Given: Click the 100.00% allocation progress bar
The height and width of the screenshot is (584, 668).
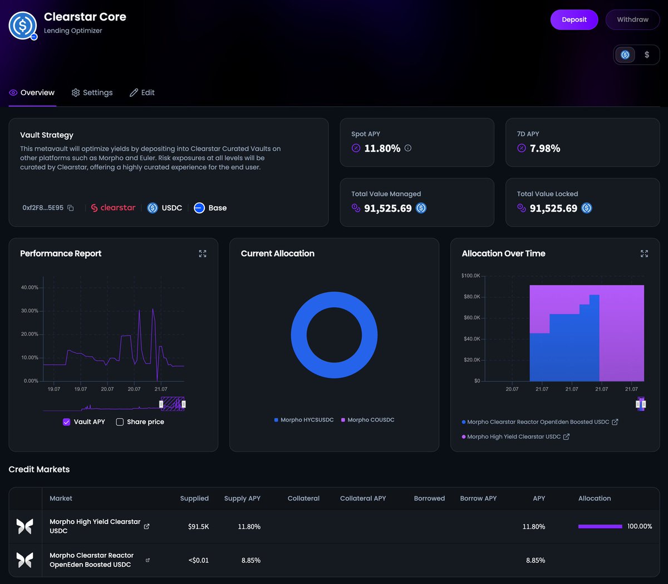Looking at the screenshot, I should (x=600, y=526).
